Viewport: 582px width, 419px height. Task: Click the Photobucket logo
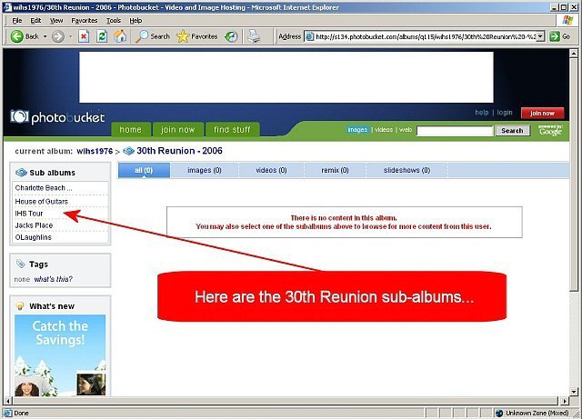(x=57, y=117)
